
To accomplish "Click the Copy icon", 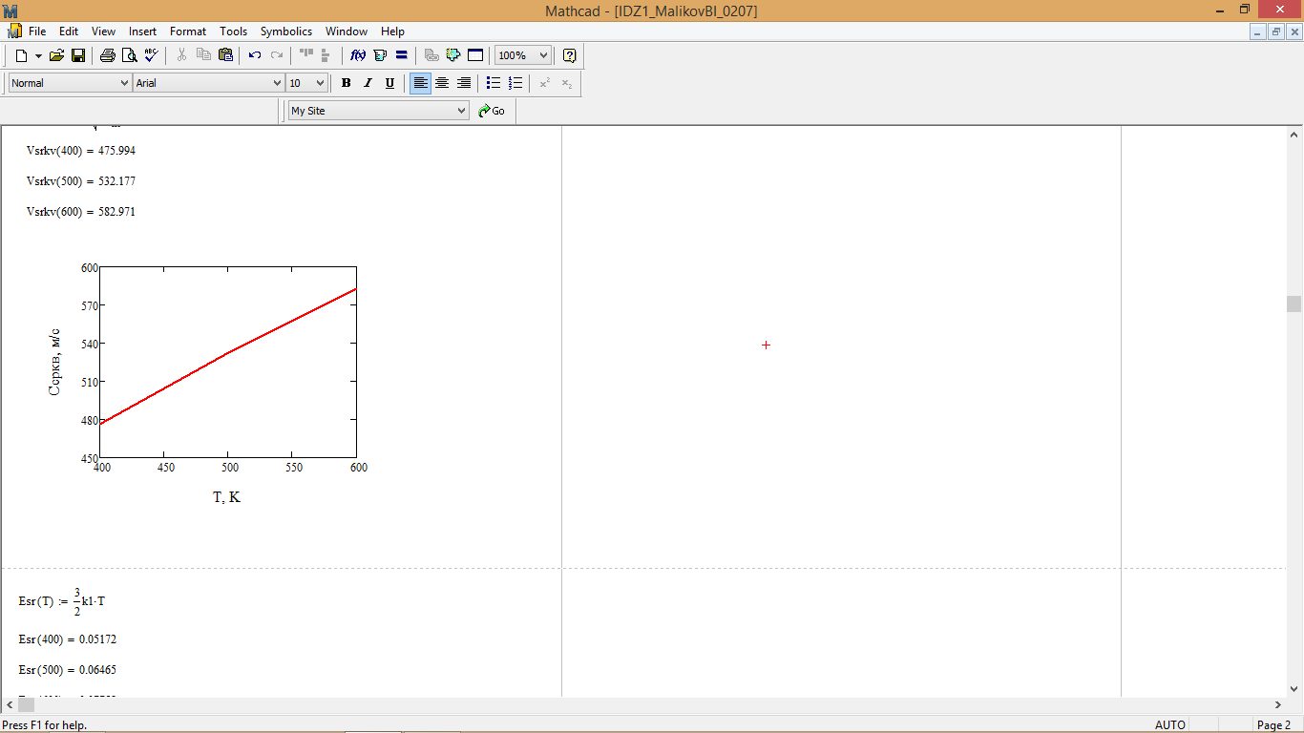I will click(203, 55).
